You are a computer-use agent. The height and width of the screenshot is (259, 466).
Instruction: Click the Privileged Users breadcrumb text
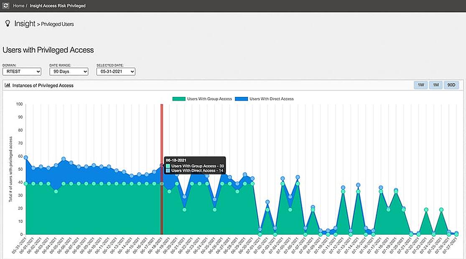(x=57, y=24)
